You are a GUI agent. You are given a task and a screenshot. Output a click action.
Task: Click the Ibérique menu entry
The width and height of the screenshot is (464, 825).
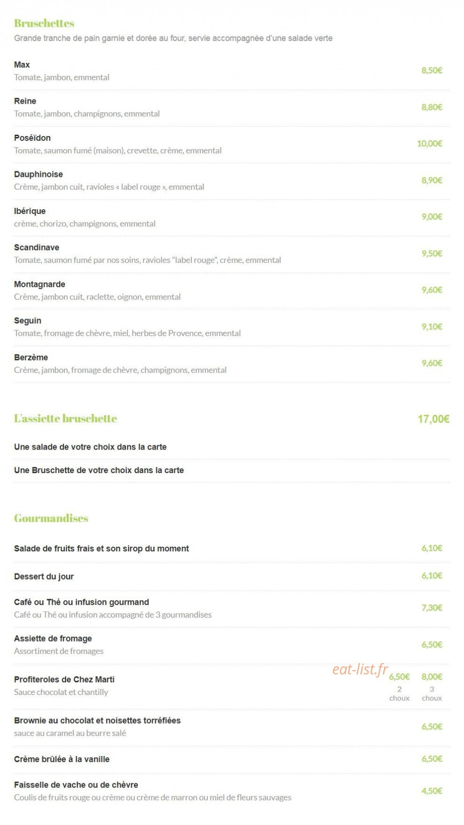point(30,211)
